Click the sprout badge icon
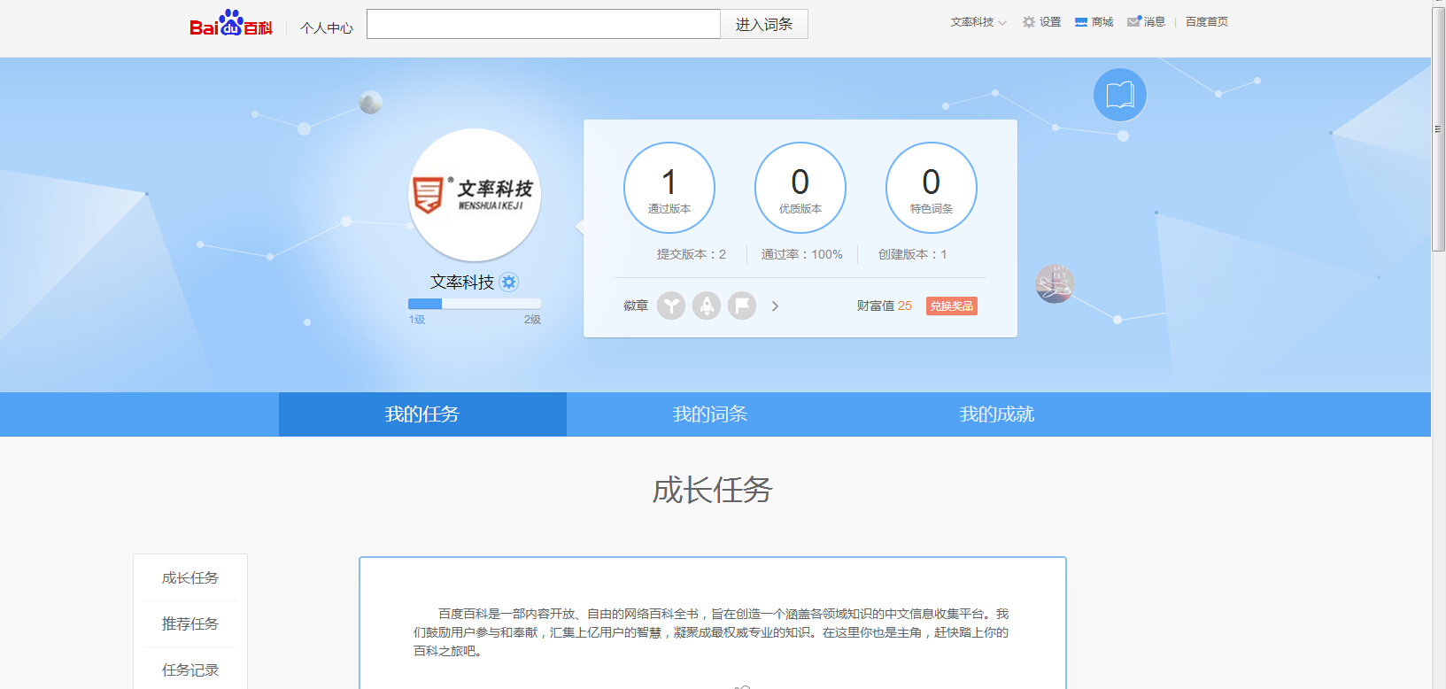This screenshot has width=1446, height=689. tap(671, 306)
